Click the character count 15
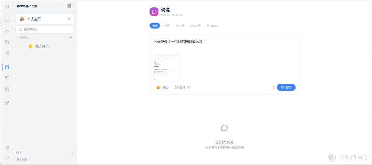The width and height of the screenshot is (372, 165). coord(273,87)
